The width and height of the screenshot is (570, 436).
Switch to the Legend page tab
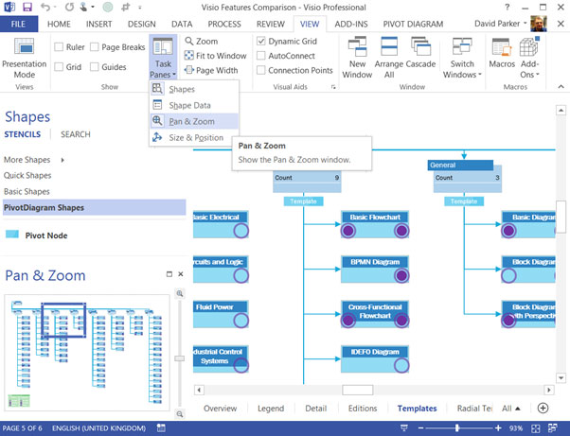(271, 409)
